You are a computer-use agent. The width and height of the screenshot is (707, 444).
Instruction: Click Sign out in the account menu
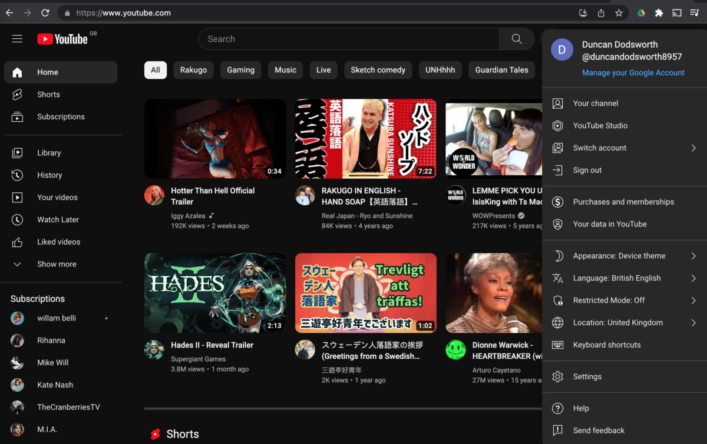click(x=625, y=170)
